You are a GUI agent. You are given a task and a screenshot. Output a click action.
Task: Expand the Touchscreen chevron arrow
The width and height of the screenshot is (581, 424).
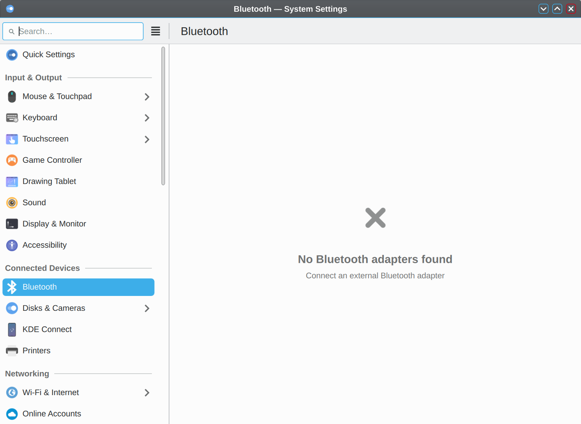point(147,139)
